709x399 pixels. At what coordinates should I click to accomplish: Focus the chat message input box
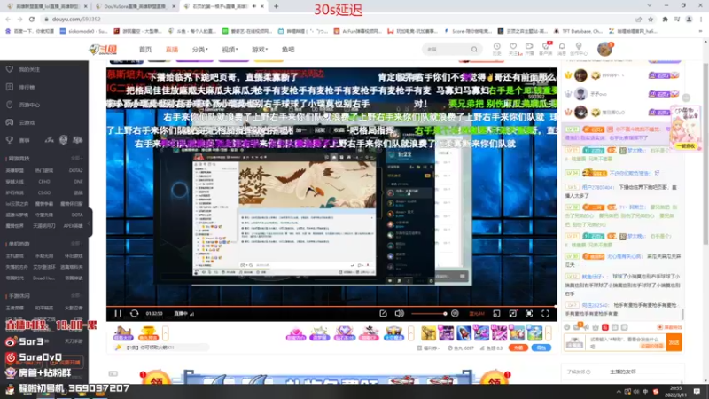[626, 342]
